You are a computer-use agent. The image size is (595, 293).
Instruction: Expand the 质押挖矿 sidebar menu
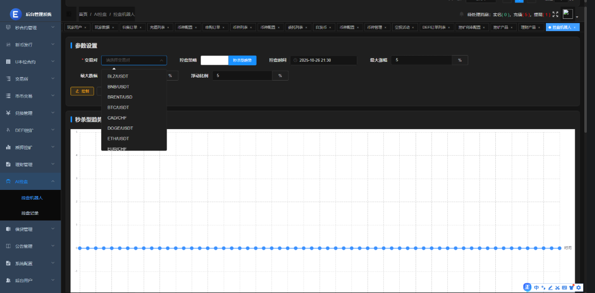pos(30,147)
